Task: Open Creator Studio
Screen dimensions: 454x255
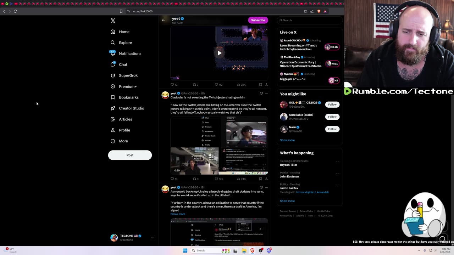Action: (x=127, y=108)
